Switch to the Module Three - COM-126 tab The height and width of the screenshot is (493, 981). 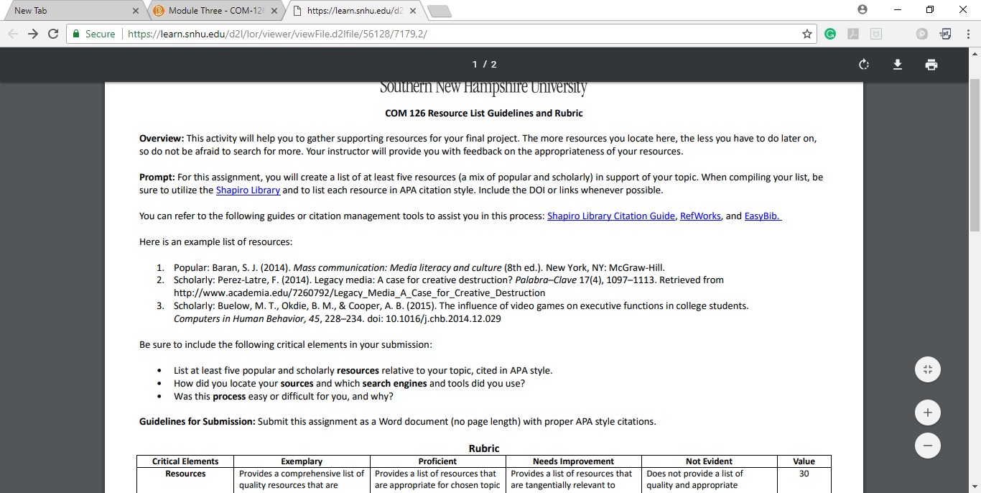[x=215, y=11]
